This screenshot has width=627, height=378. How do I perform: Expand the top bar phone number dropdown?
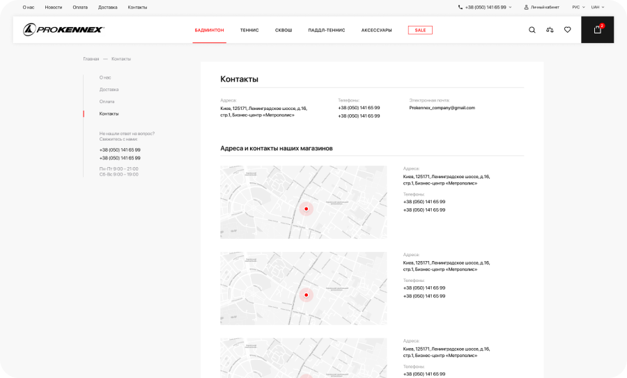pos(510,7)
